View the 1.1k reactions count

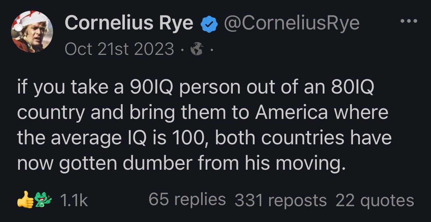[73, 201]
